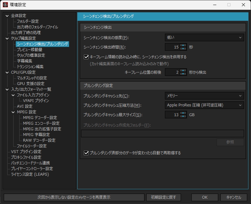This screenshot has width=251, height=204.
Task: Select CPU/GPU設定 in the tree
Action: coord(23,72)
